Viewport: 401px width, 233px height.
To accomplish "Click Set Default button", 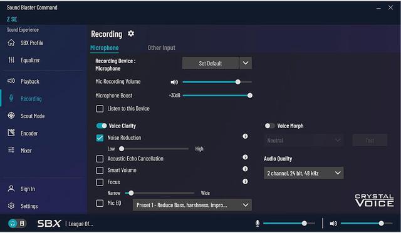I will pyautogui.click(x=211, y=63).
